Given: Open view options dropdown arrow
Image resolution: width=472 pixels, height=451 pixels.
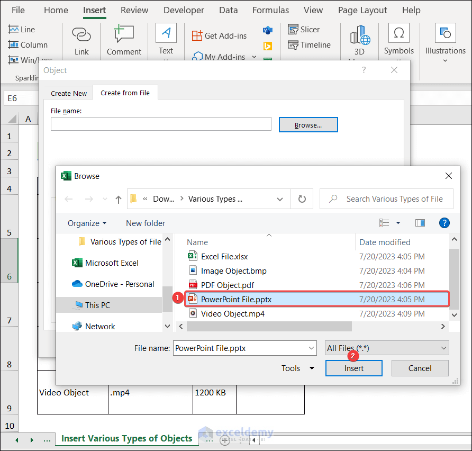Looking at the screenshot, I should [398, 223].
